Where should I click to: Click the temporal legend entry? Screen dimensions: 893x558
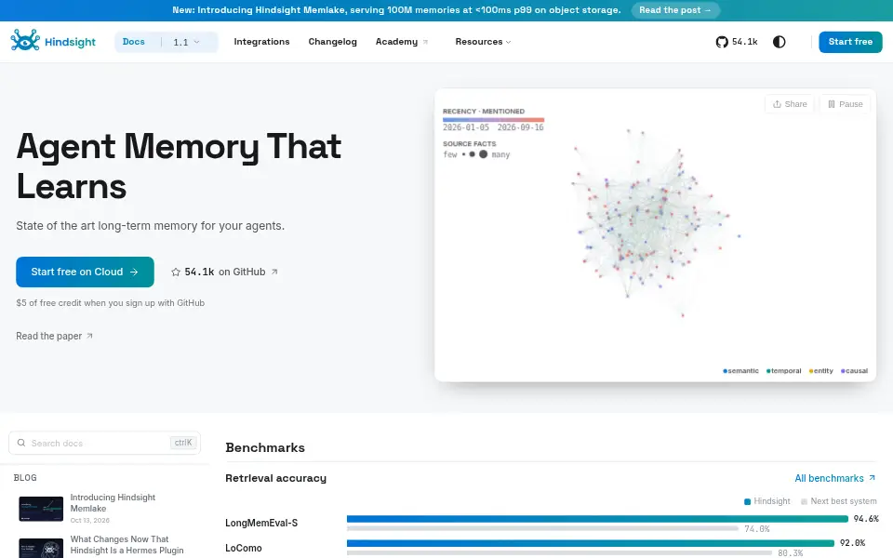coord(783,371)
